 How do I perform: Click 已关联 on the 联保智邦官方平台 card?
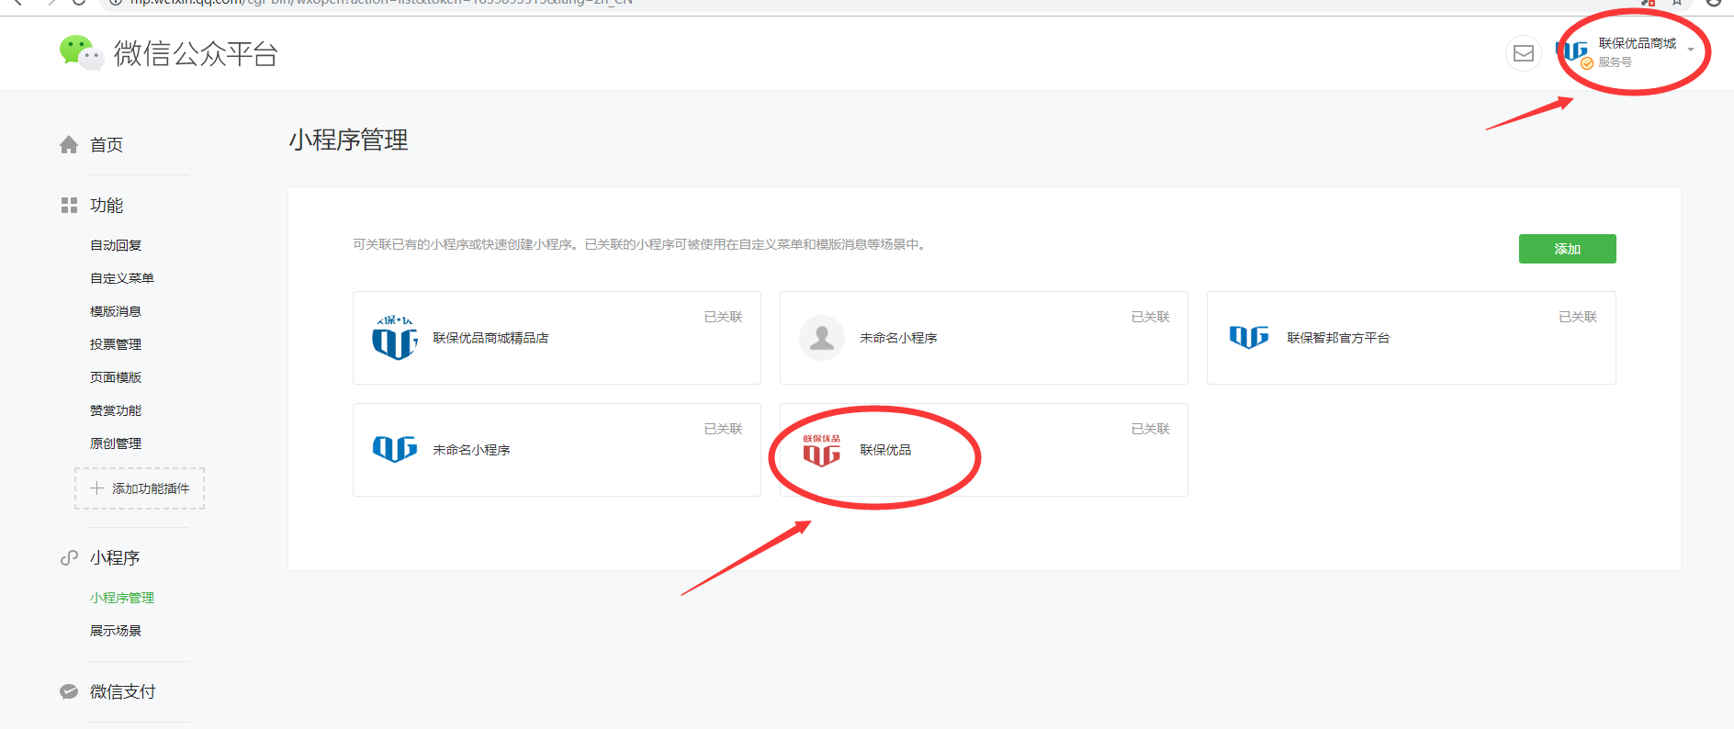[1578, 317]
